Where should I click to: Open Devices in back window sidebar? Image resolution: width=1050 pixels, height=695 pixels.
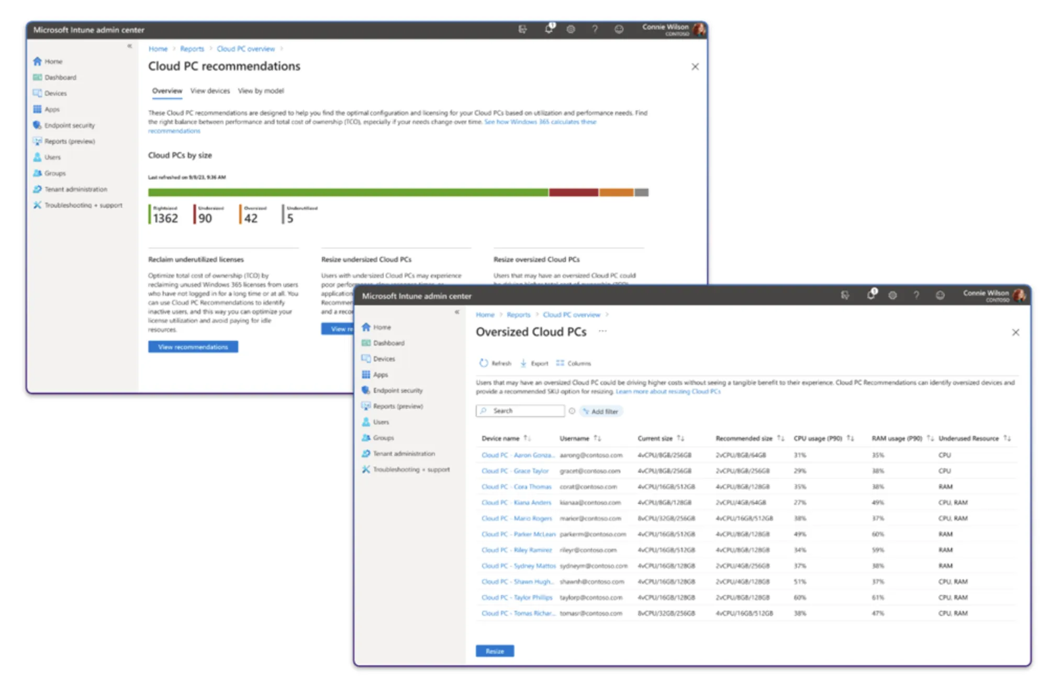50,93
